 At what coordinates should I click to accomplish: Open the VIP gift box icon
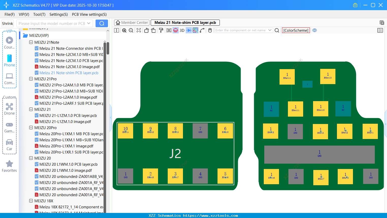pos(355,5)
